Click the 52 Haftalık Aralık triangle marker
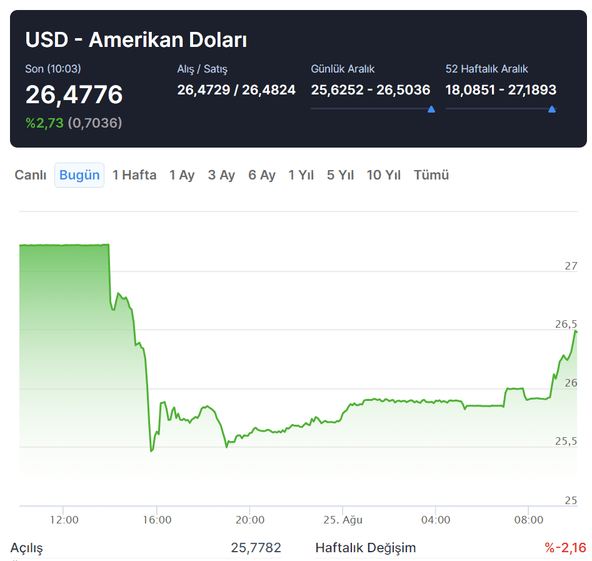 point(552,109)
